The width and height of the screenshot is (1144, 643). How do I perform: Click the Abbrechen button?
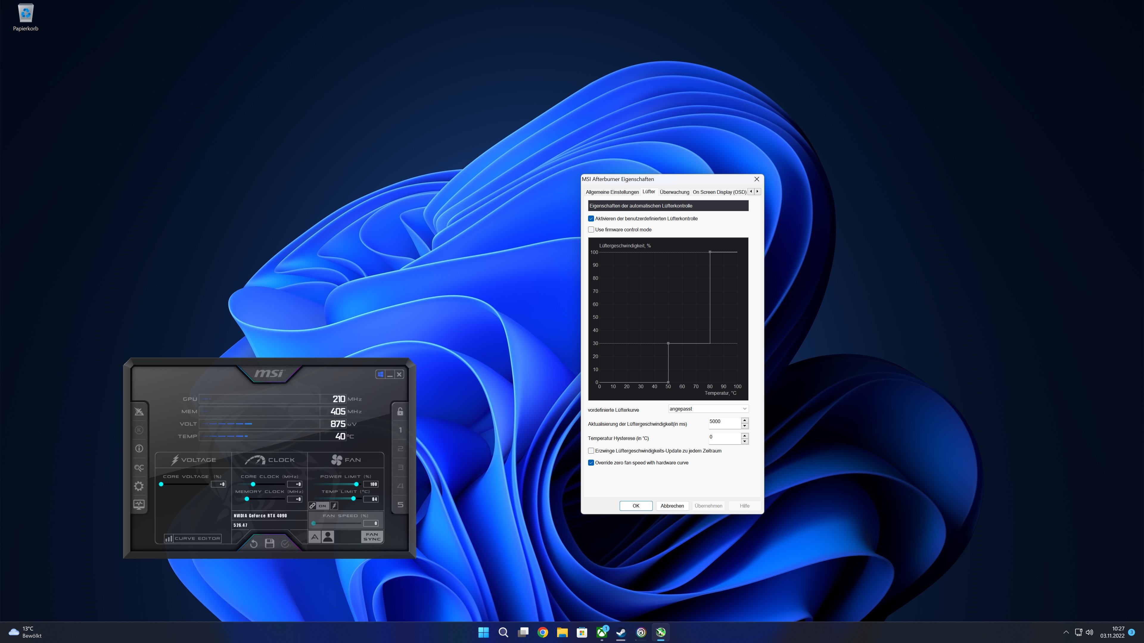pyautogui.click(x=672, y=506)
